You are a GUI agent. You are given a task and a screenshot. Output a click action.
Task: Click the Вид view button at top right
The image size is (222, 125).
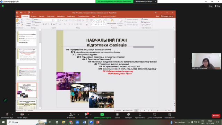(x=217, y=6)
